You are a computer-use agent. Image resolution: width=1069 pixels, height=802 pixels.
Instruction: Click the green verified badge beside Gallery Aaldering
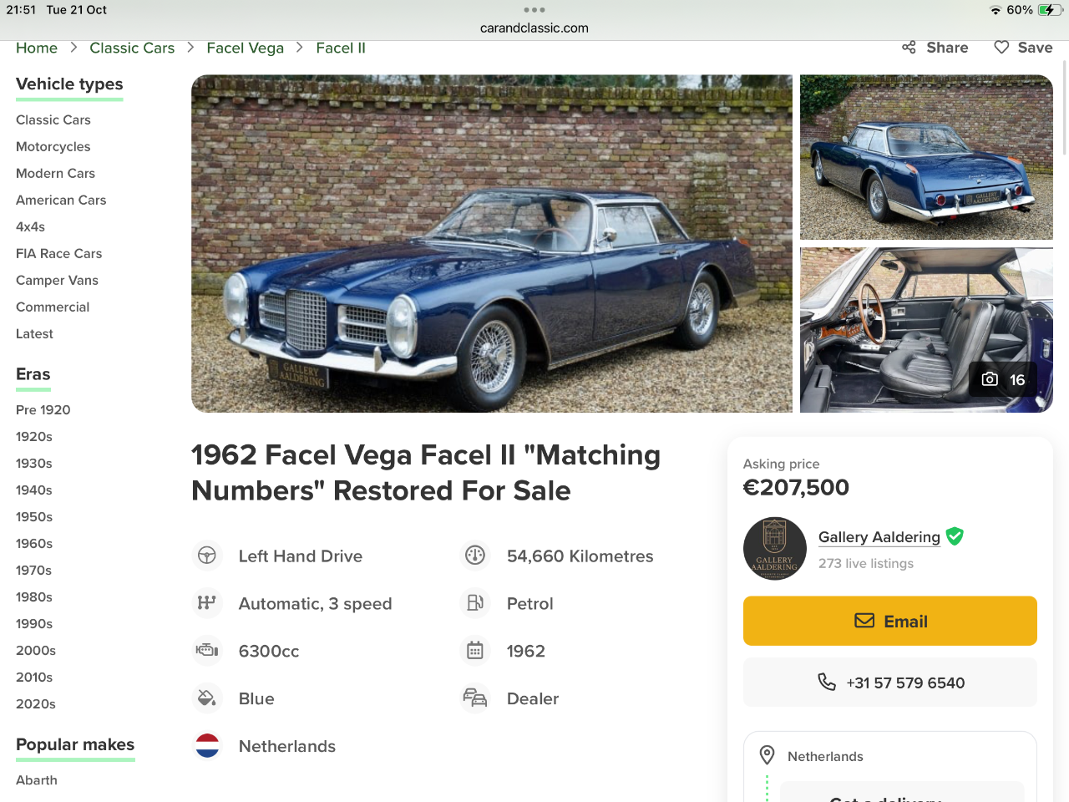[x=955, y=536]
